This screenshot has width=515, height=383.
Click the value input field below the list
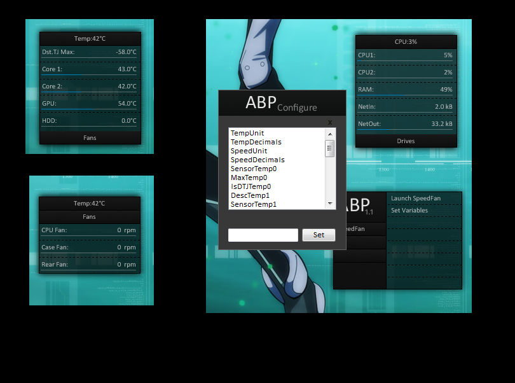coord(263,235)
